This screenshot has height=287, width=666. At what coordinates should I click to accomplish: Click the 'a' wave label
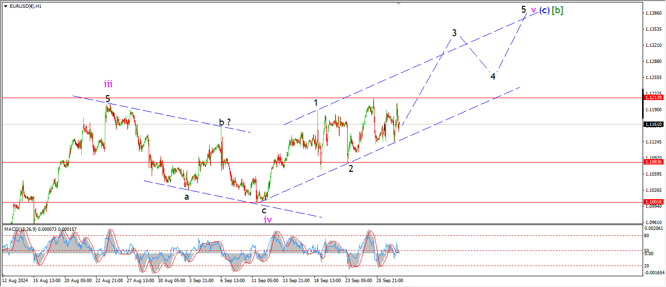click(186, 197)
